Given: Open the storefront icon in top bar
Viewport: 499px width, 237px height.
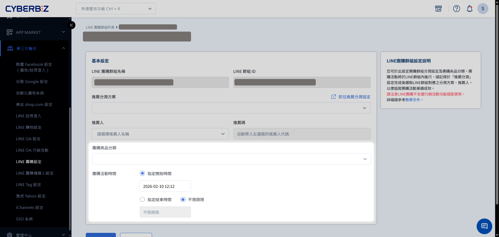Looking at the screenshot, I should coord(438,9).
